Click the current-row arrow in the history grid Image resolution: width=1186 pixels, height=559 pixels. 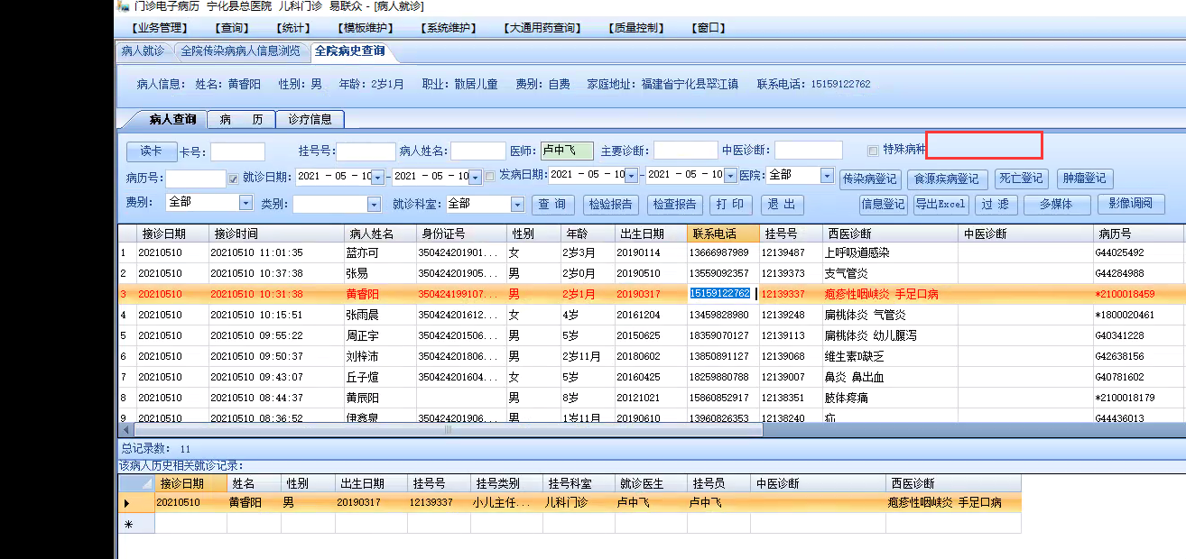click(127, 503)
